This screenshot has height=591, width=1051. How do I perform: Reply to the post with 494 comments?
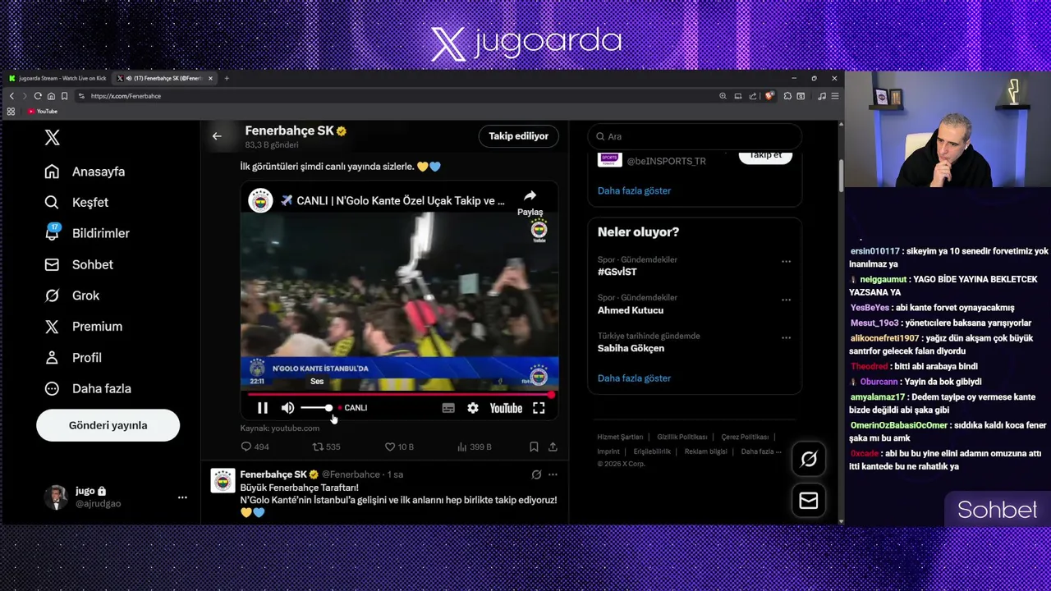pyautogui.click(x=255, y=447)
